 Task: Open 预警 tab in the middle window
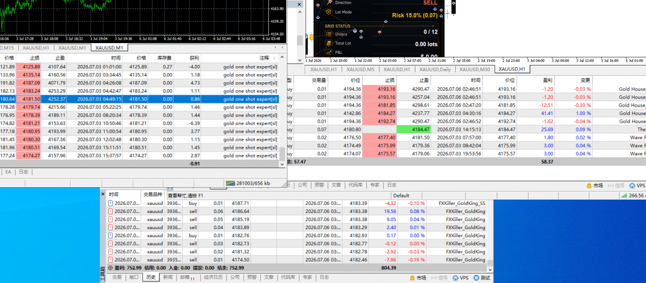(319, 185)
